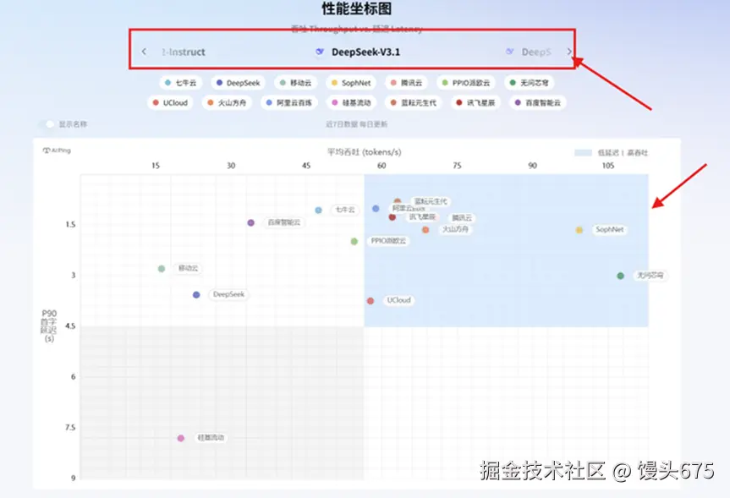Click the 近7日数据 每日更新 note
Screen dimensions: 730x498
coord(357,124)
